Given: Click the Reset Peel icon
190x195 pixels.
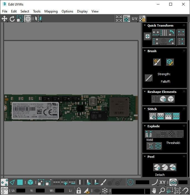Looking at the screenshot, I should 173,167.
